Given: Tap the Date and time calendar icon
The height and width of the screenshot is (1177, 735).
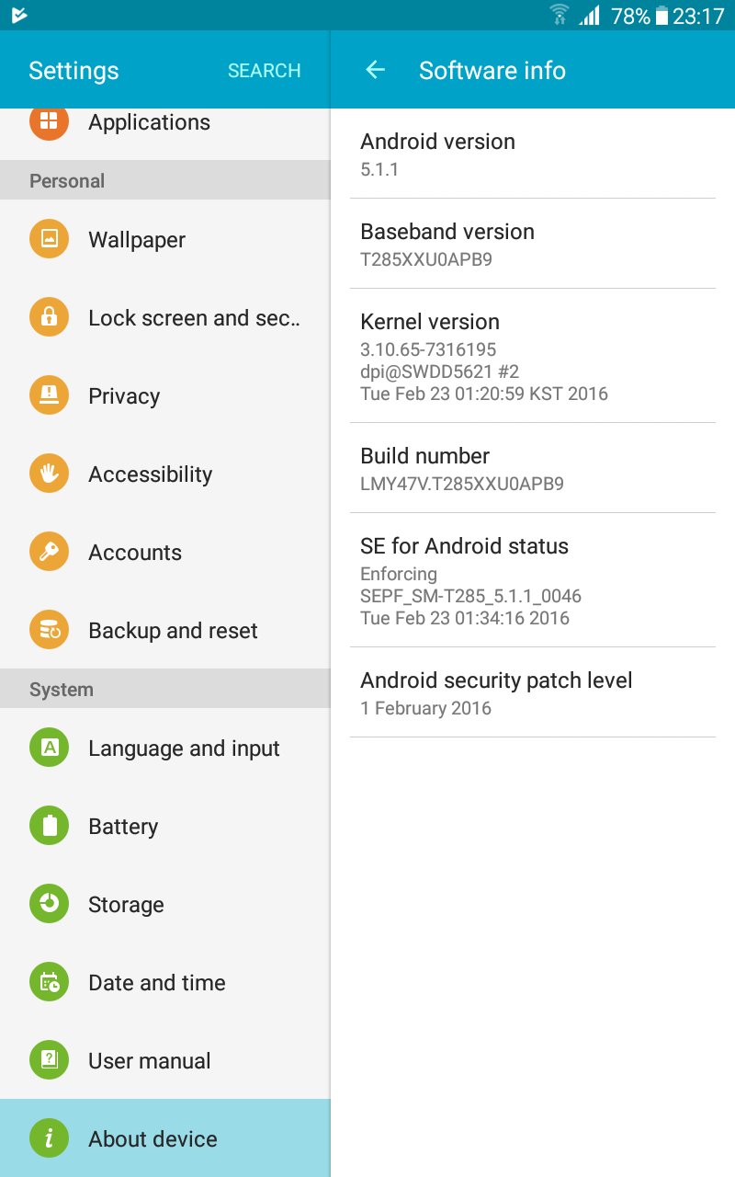Looking at the screenshot, I should (49, 982).
